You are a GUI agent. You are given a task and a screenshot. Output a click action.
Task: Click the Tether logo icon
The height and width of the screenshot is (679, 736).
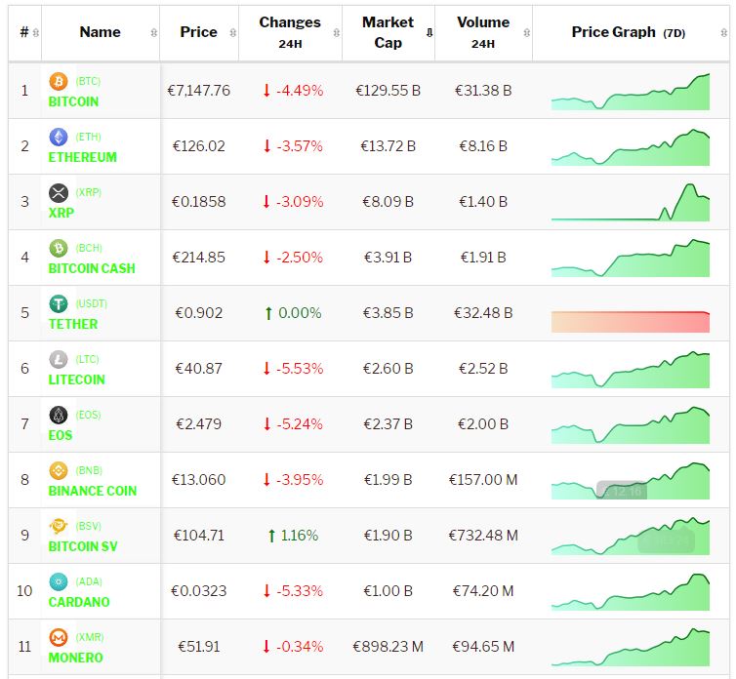click(x=58, y=304)
